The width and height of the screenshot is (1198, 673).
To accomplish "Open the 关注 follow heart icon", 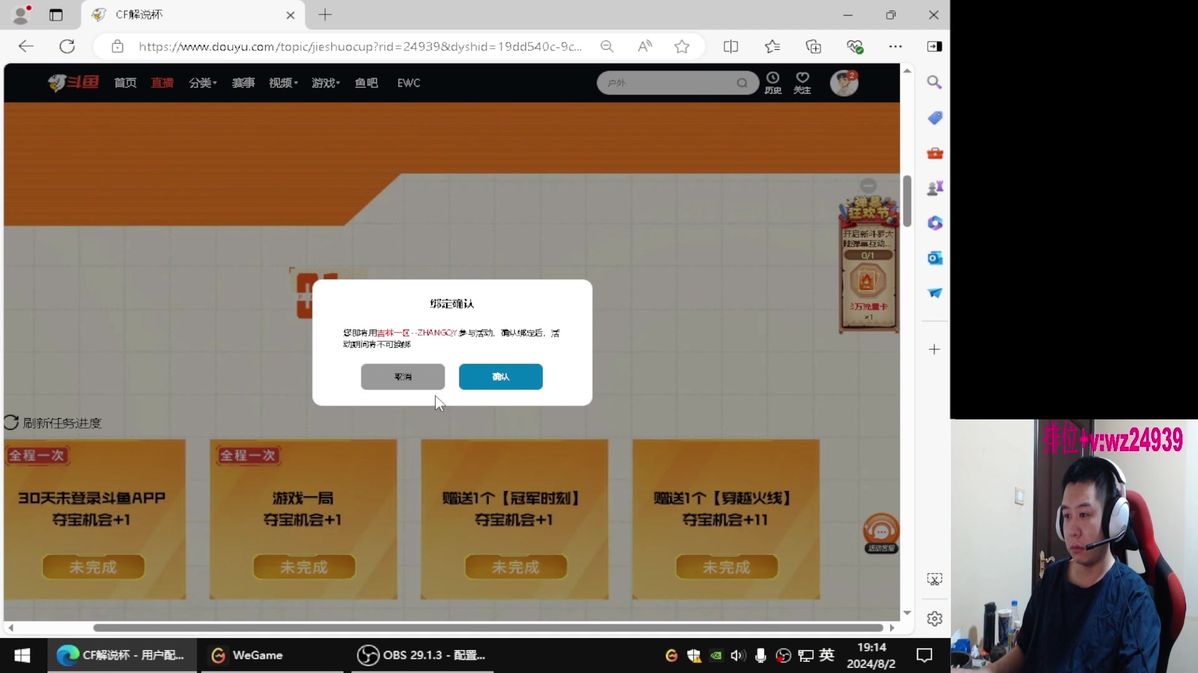I will (802, 82).
